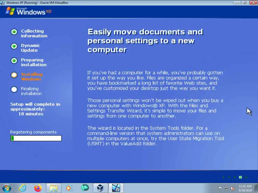Click the green round app icon in taskbar
The width and height of the screenshot is (258, 193).
85,187
